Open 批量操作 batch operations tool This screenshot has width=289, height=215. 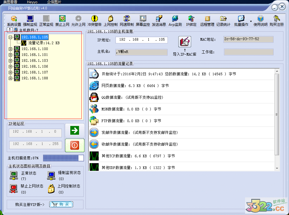pyautogui.click(x=241, y=21)
